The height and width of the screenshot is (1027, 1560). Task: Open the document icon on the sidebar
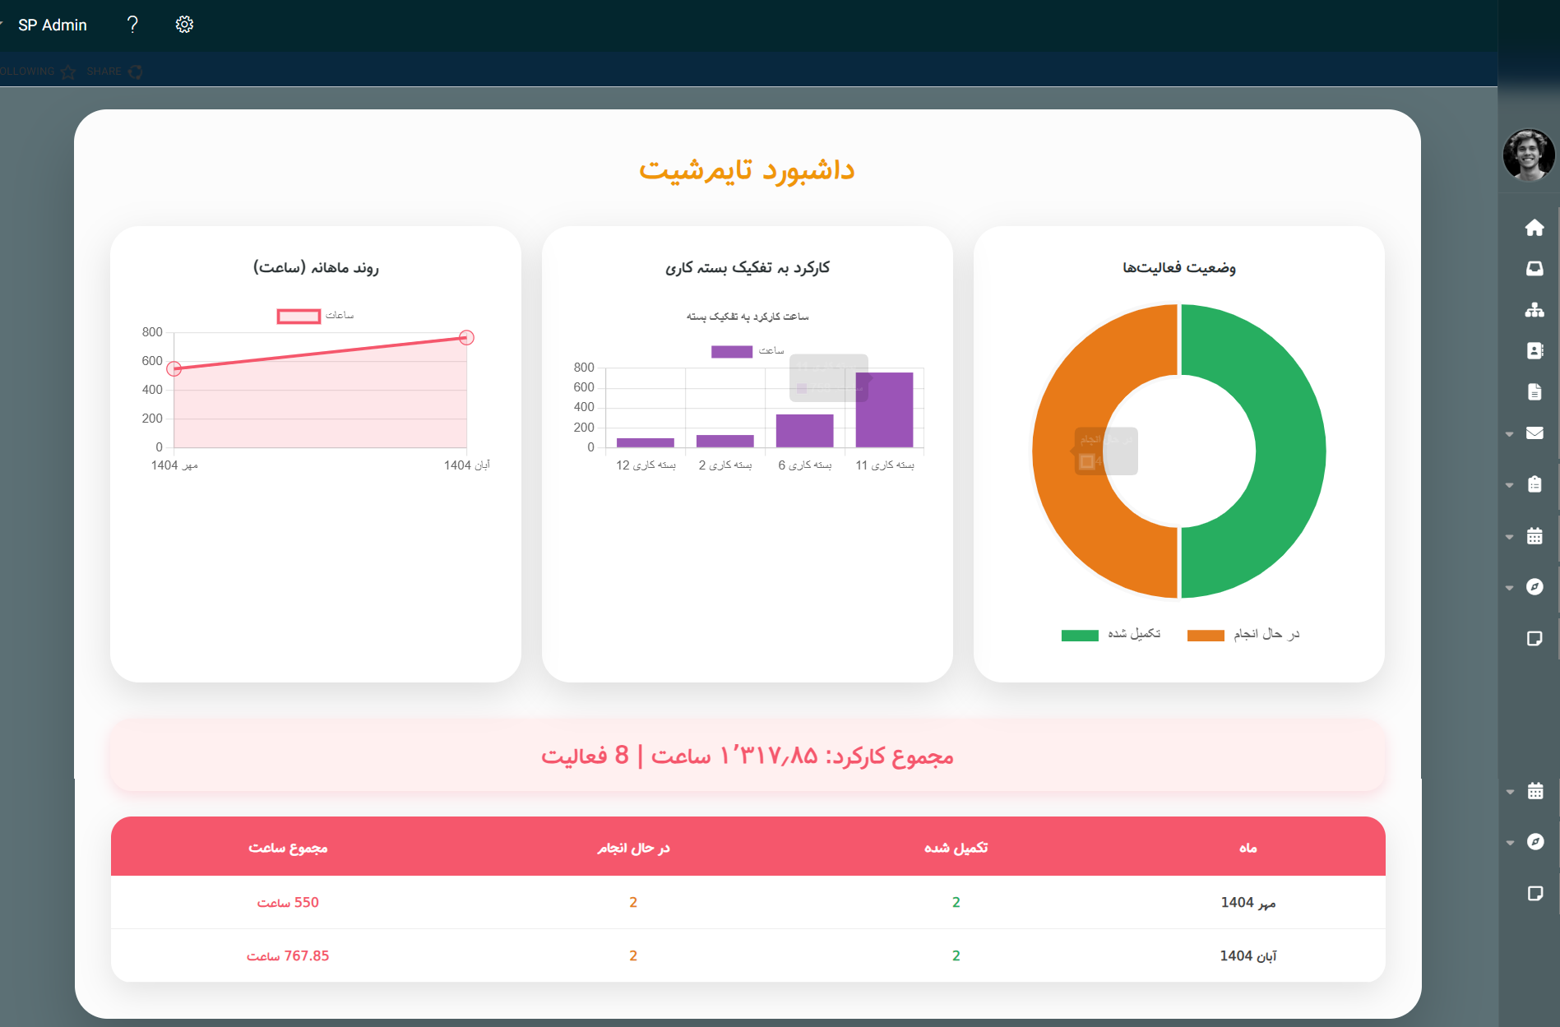click(1535, 391)
